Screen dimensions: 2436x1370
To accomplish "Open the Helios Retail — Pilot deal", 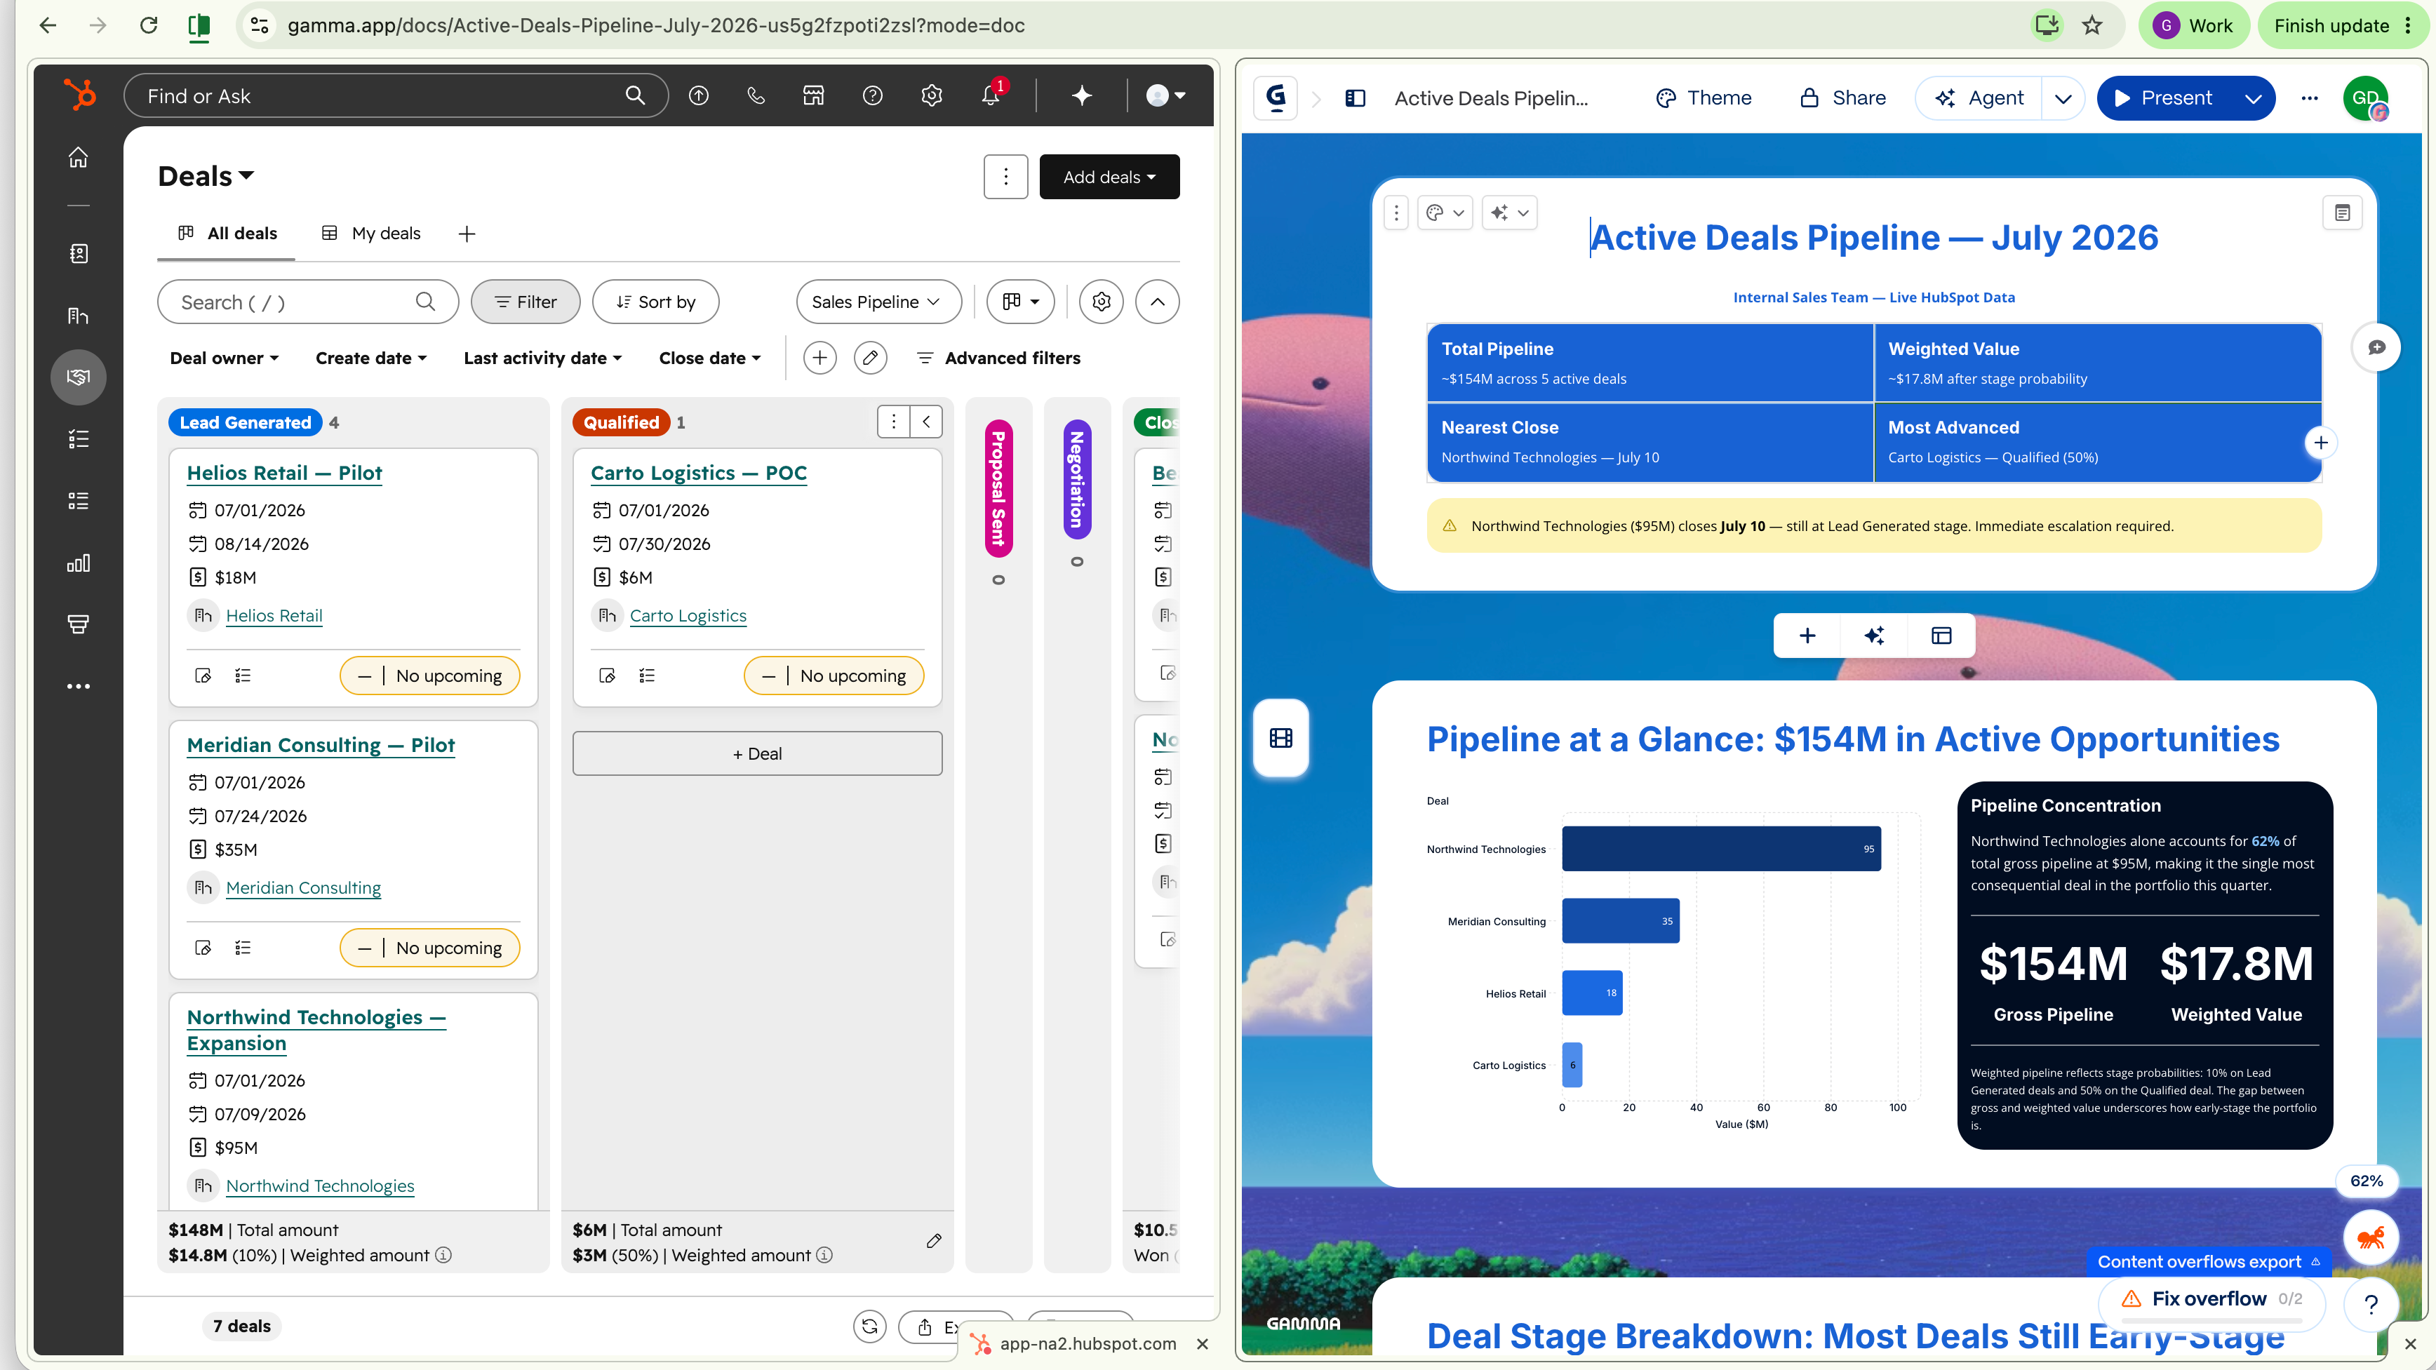I will 285,473.
